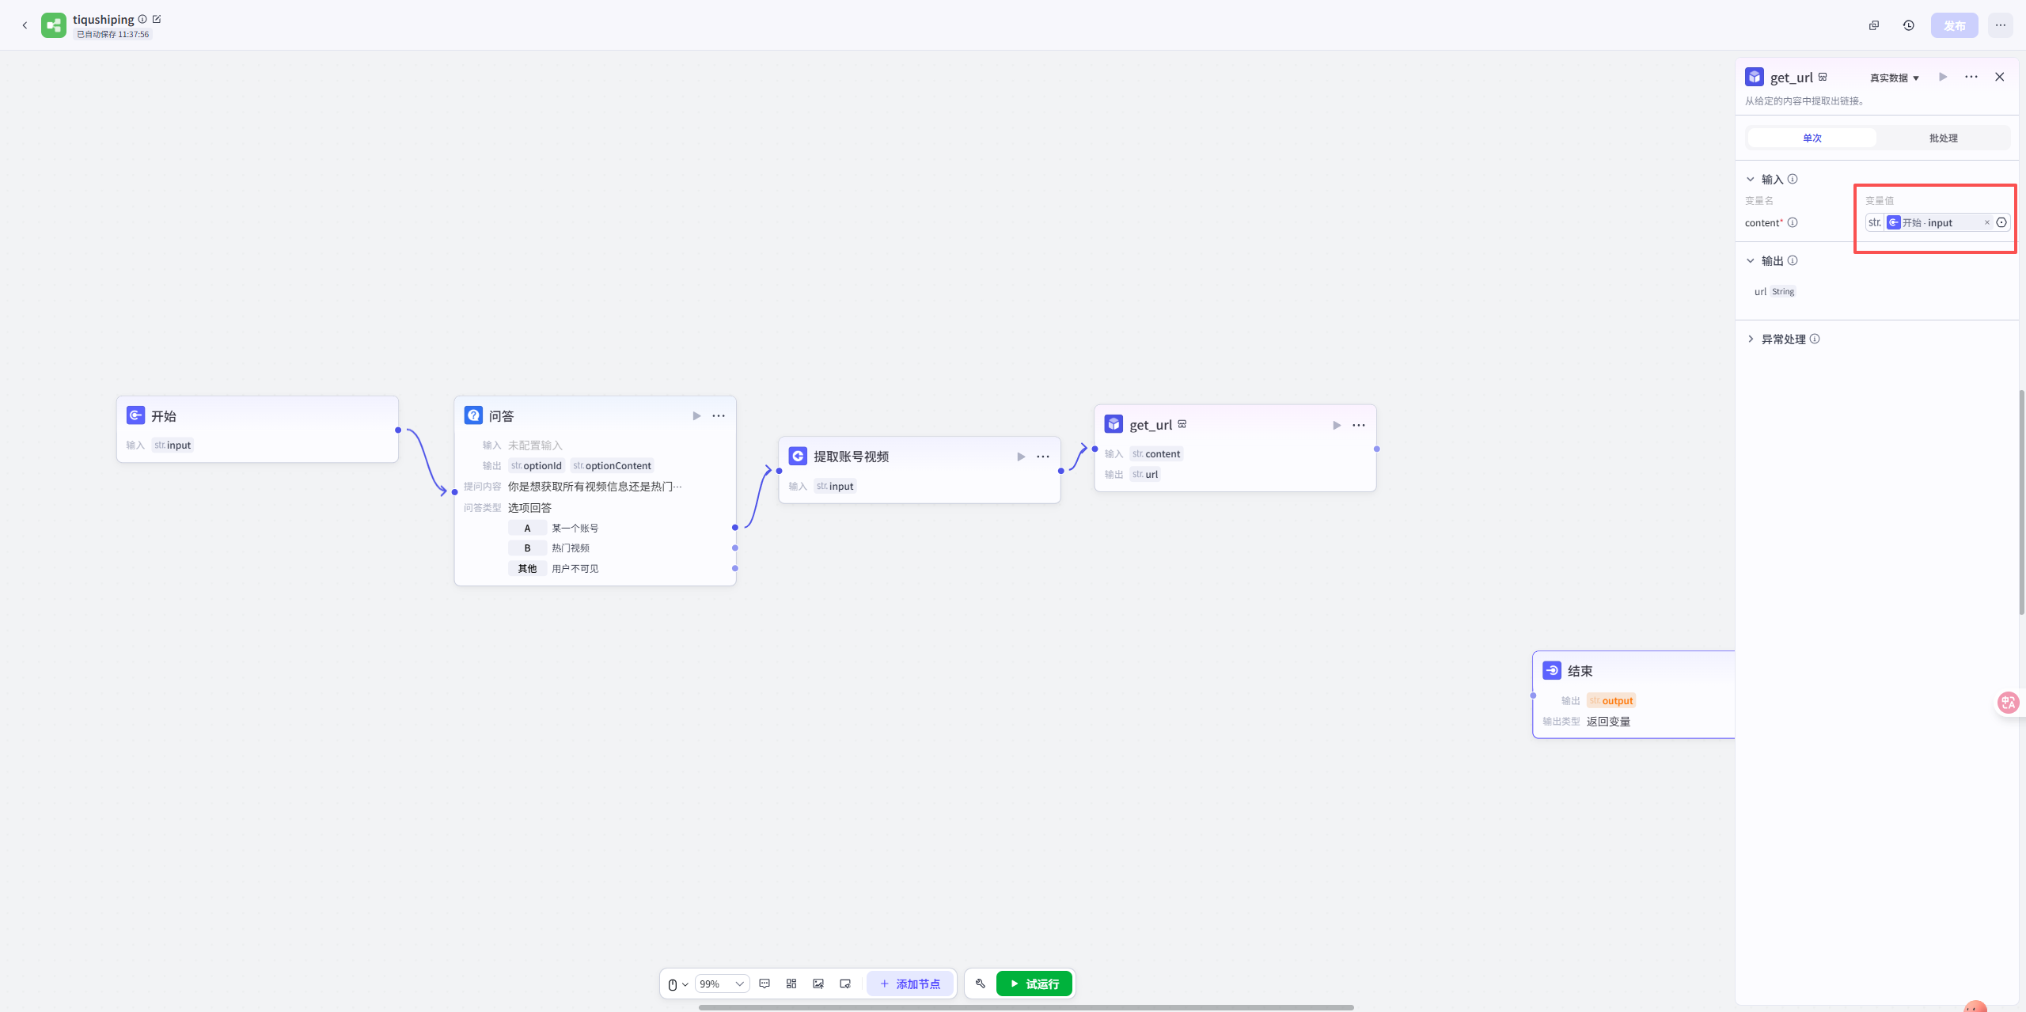Run the 问答 node play icon
Image resolution: width=2026 pixels, height=1012 pixels.
(696, 415)
